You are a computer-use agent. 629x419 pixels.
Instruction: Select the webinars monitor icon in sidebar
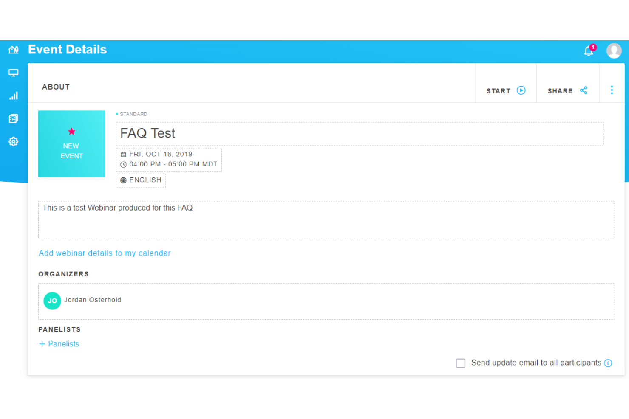[x=13, y=72]
